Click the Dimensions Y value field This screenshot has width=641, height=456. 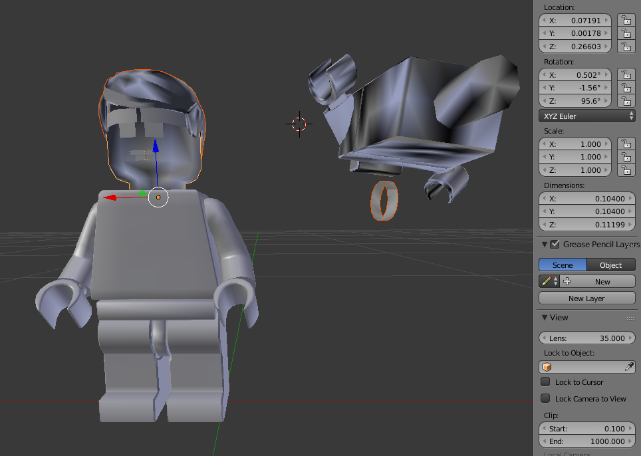click(586, 211)
